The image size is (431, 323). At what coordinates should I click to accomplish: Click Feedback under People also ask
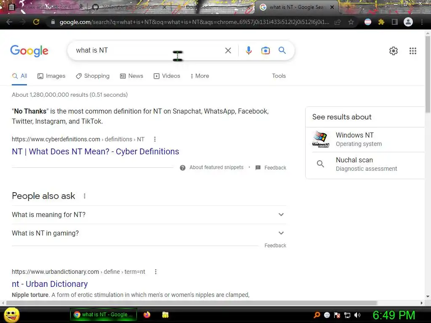(x=275, y=246)
